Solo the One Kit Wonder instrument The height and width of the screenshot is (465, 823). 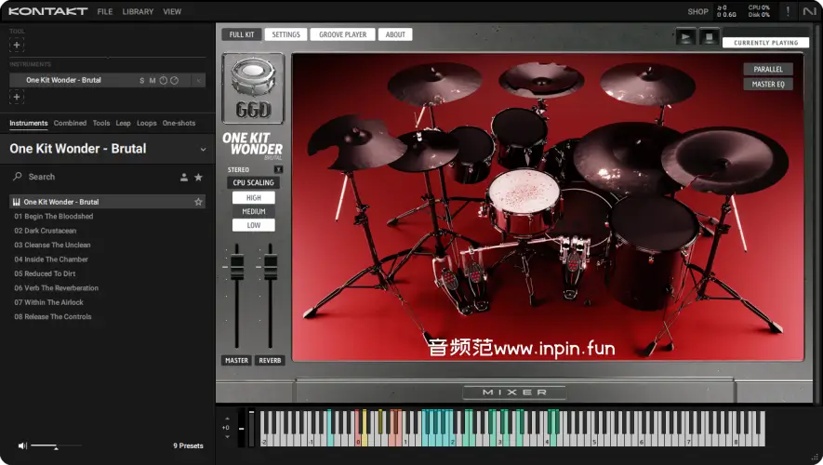click(142, 81)
